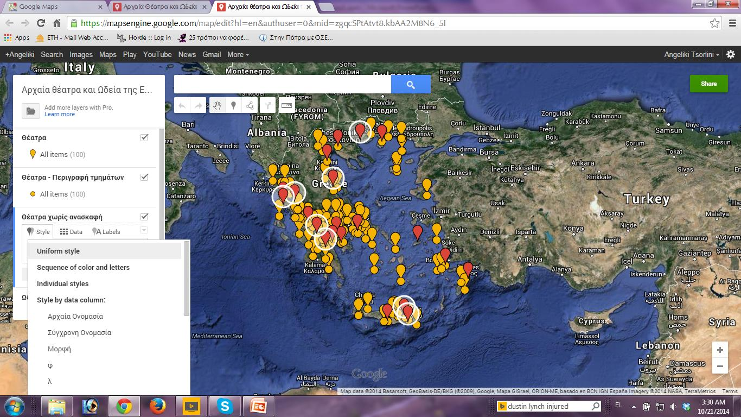Click the browser back arrow
This screenshot has width=741, height=417.
(x=9, y=23)
